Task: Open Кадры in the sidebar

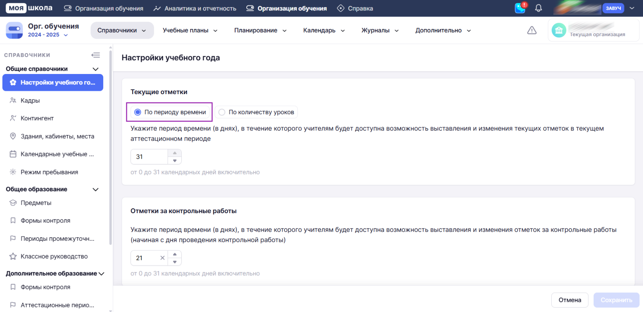Action: point(30,101)
